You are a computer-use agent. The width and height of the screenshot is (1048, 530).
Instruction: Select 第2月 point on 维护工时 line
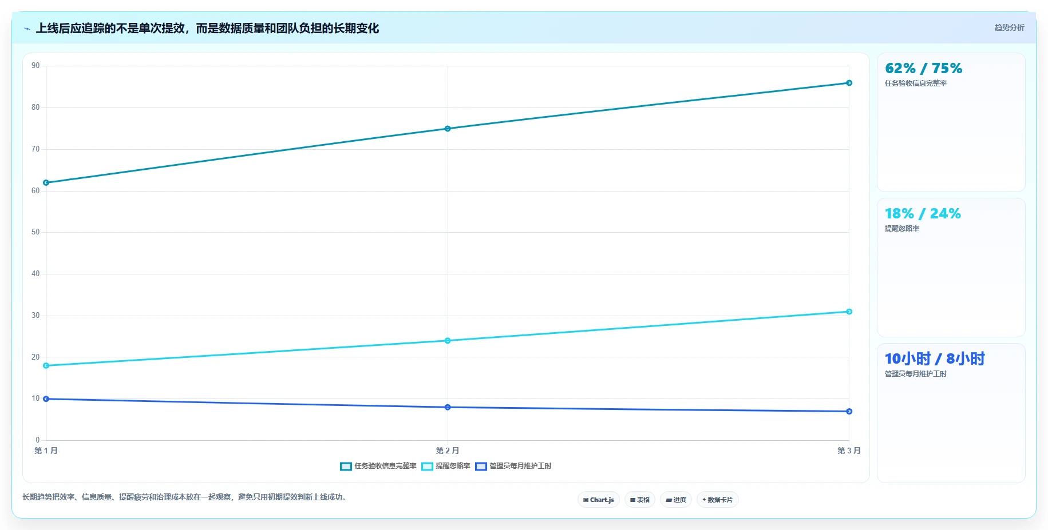[x=448, y=407]
